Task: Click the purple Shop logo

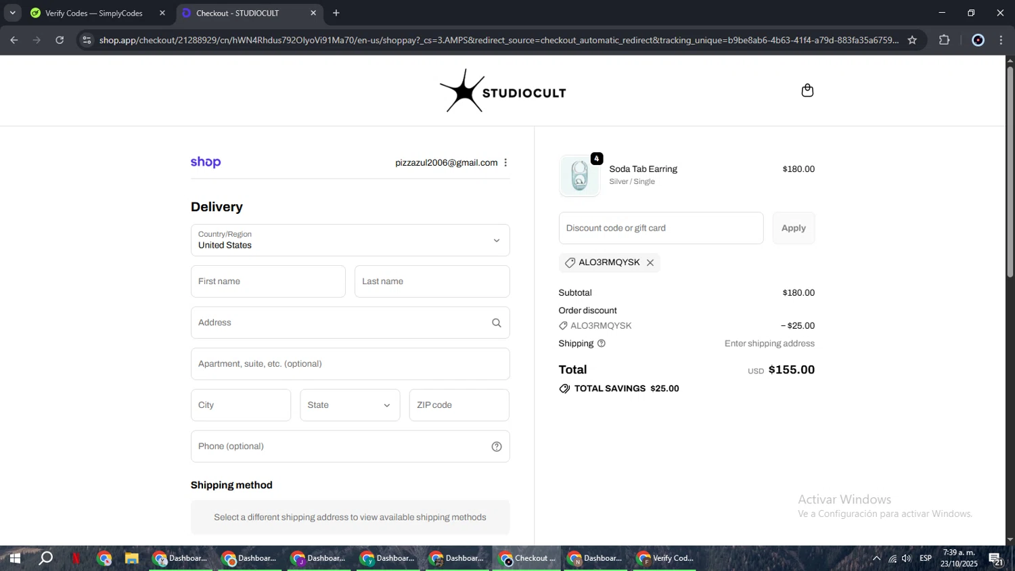Action: 206,162
